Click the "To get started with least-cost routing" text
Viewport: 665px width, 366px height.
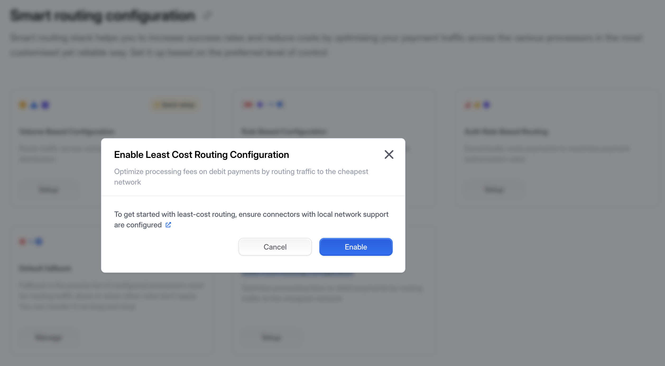tap(251, 214)
